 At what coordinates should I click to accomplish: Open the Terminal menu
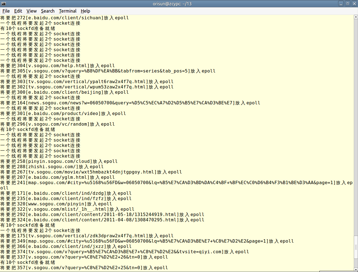pos(68,11)
